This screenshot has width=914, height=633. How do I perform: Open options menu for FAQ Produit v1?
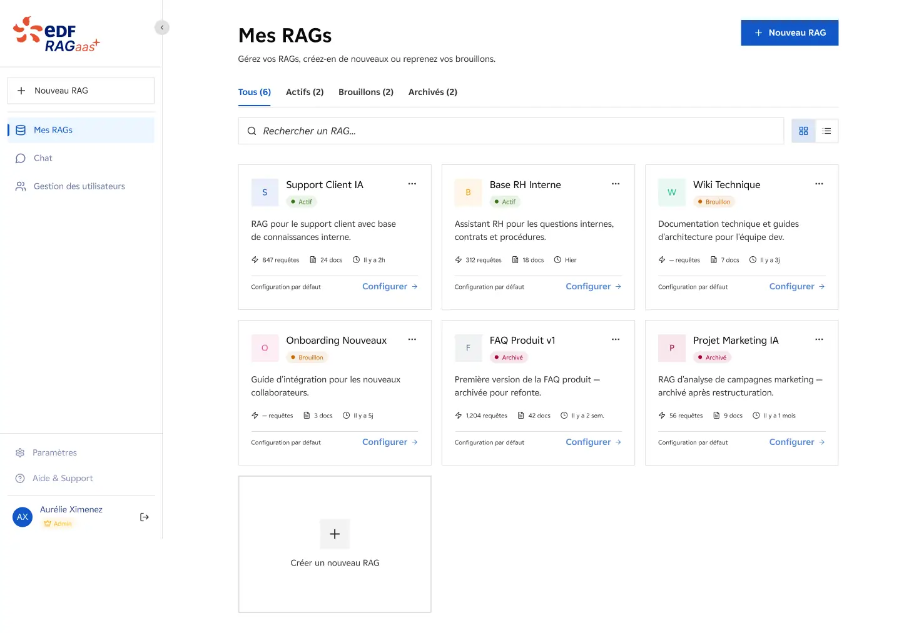coord(616,339)
